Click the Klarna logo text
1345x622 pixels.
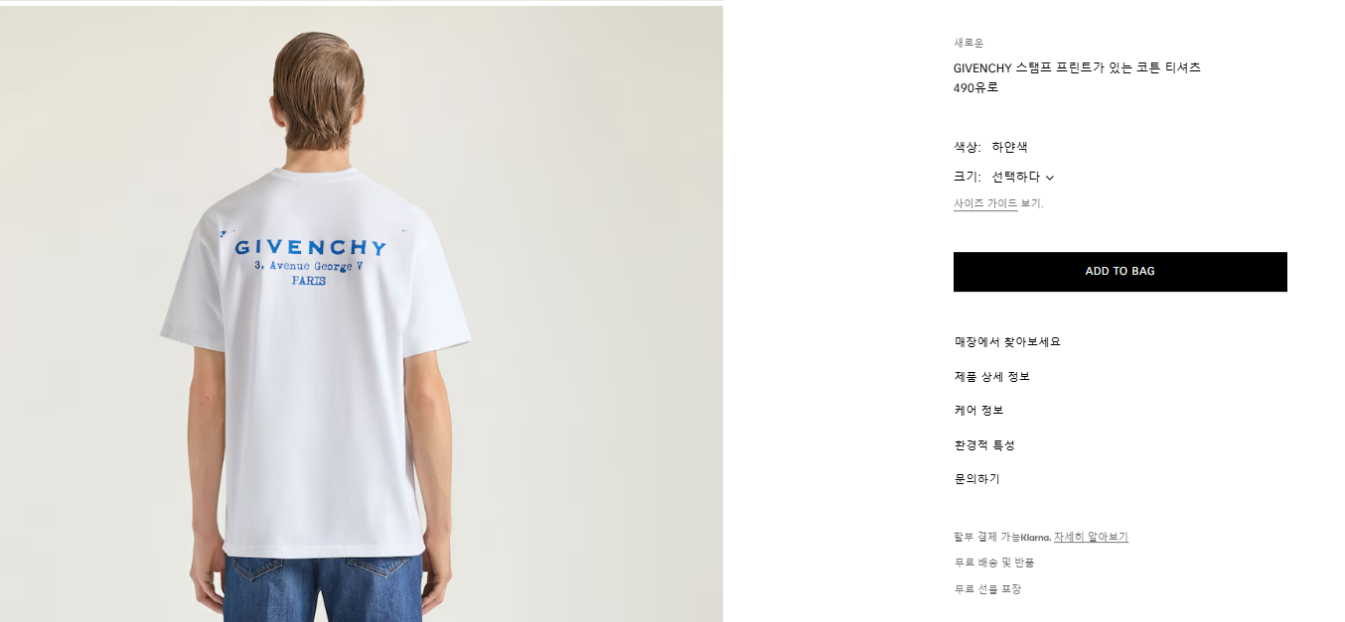1036,537
